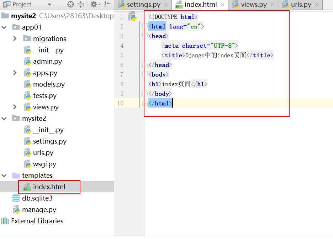Viewport: 333px width, 239px height.
Task: Click the templates folder icon
Action: [16, 175]
